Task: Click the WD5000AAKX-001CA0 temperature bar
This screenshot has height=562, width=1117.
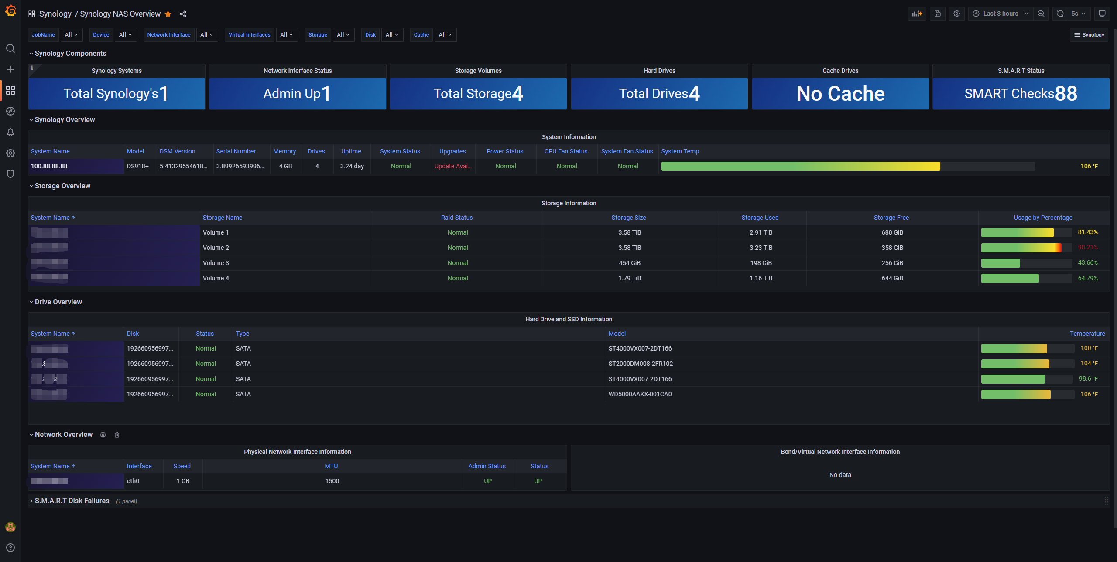Action: 1028,394
